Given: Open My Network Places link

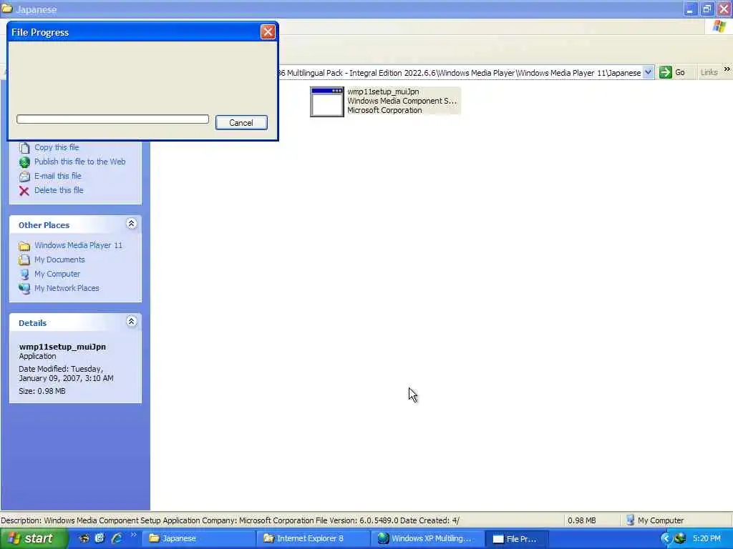Looking at the screenshot, I should 67,288.
